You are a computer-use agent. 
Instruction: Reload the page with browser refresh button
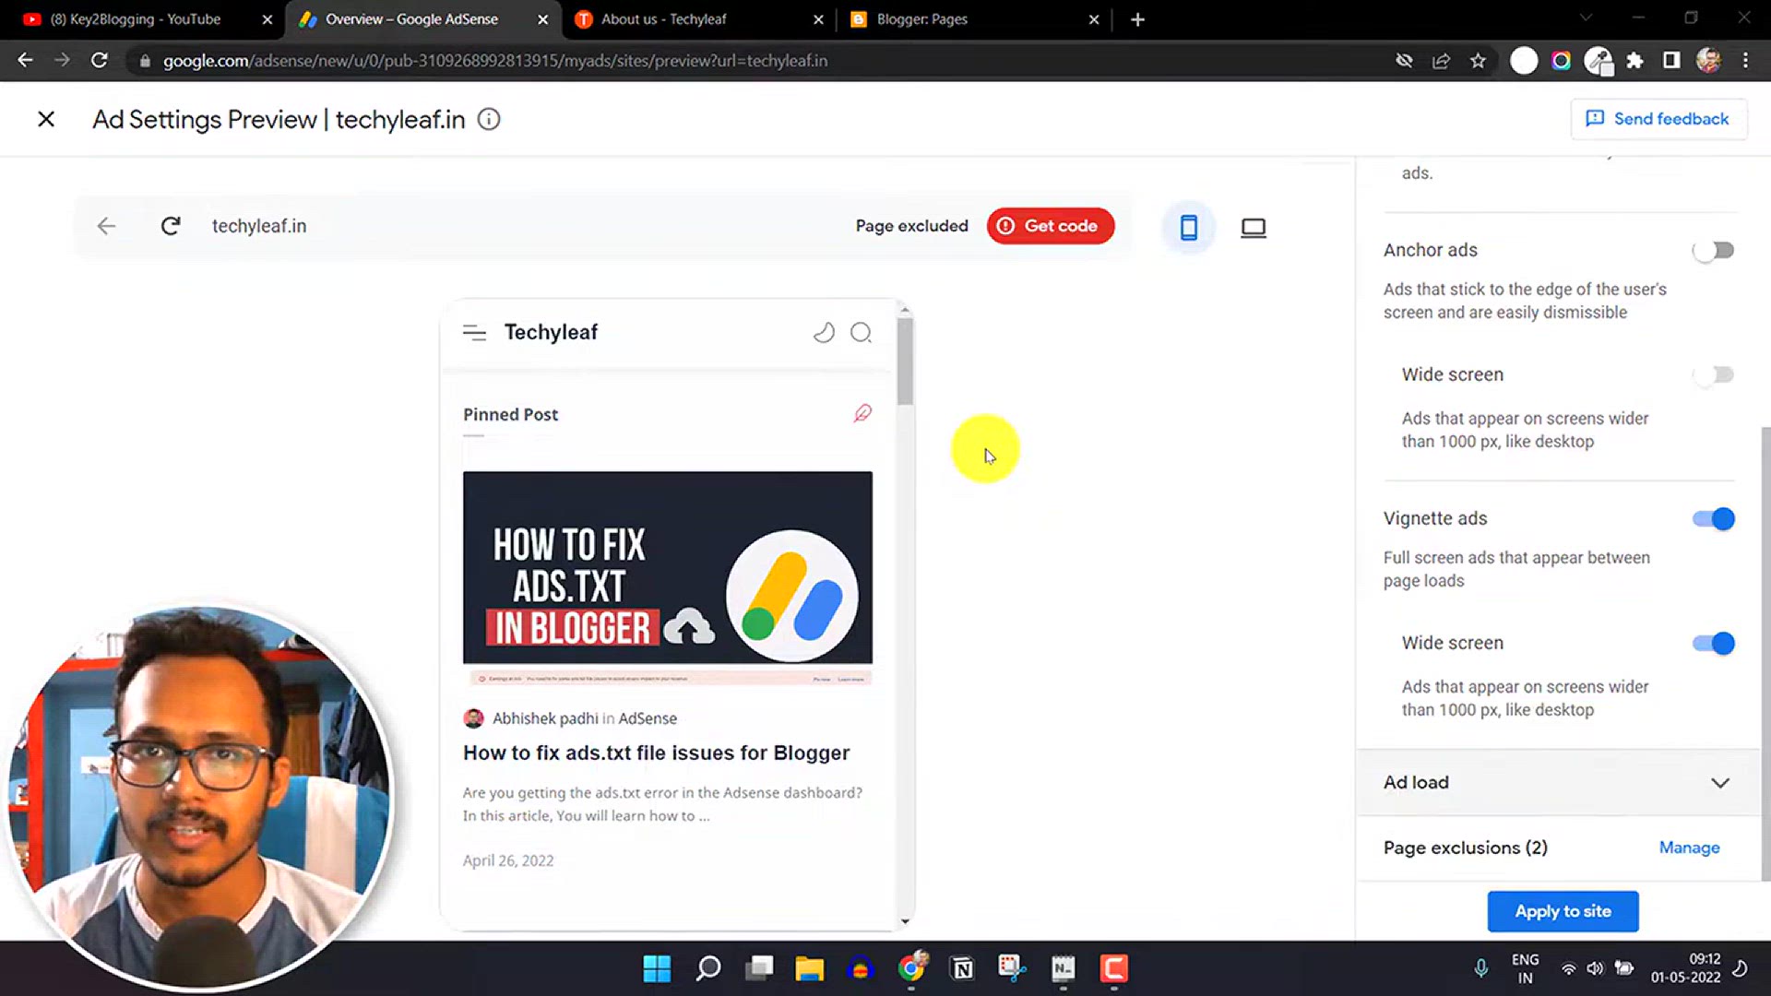(100, 60)
